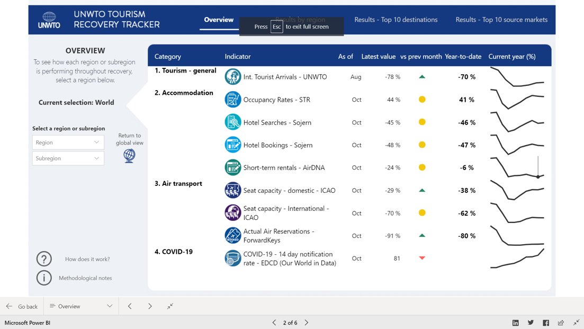Viewport: 584px width, 329px height.
Task: Exit full screen using the collapse arrows icon
Action: point(577,322)
